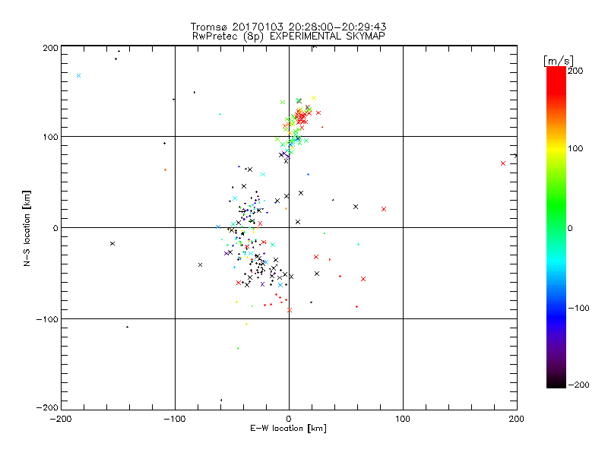Viewport: 608px width, 456px height.
Task: Click the colorbar '-100' label
Action: coord(578,309)
